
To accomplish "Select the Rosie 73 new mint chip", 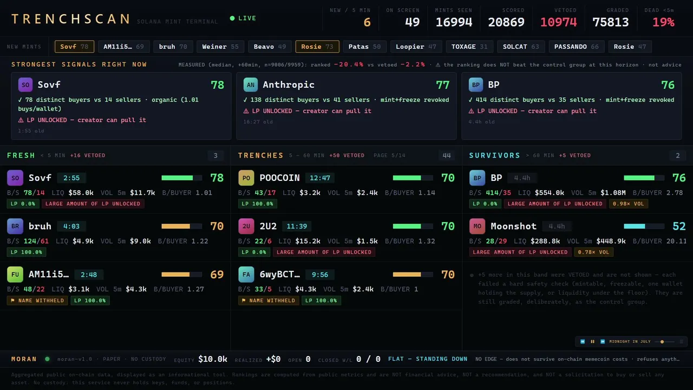I will pos(317,47).
